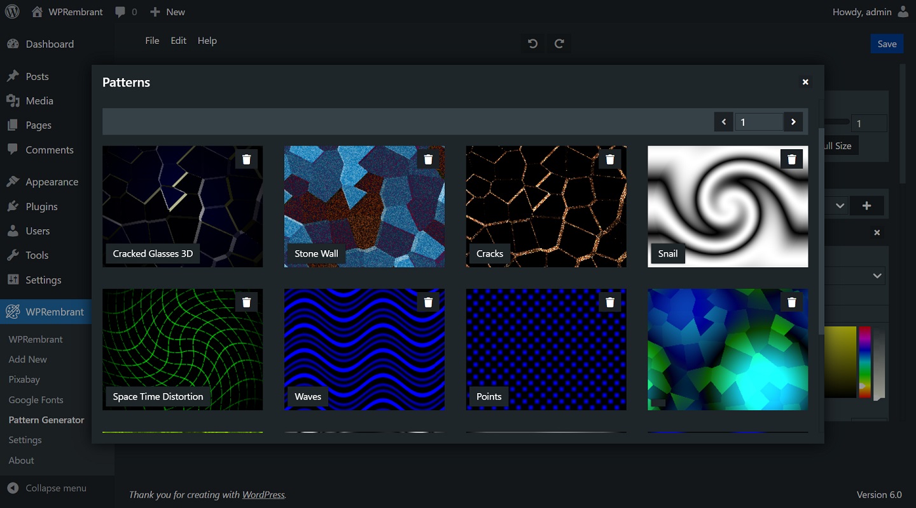
Task: Delete the Snail pattern using its trash icon
Action: click(x=791, y=159)
